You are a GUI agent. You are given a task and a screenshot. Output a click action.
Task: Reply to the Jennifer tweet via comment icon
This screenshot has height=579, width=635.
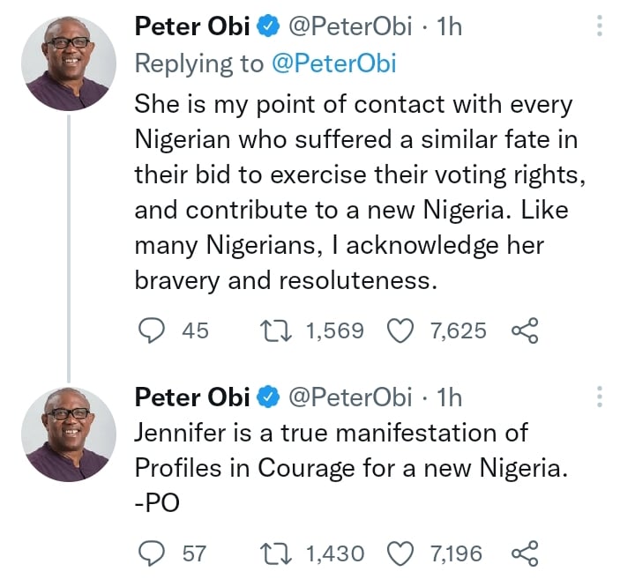[x=153, y=553]
